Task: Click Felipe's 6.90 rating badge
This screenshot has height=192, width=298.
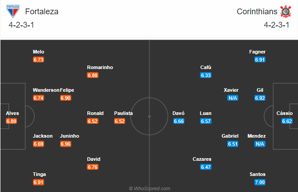Action: pos(66,98)
